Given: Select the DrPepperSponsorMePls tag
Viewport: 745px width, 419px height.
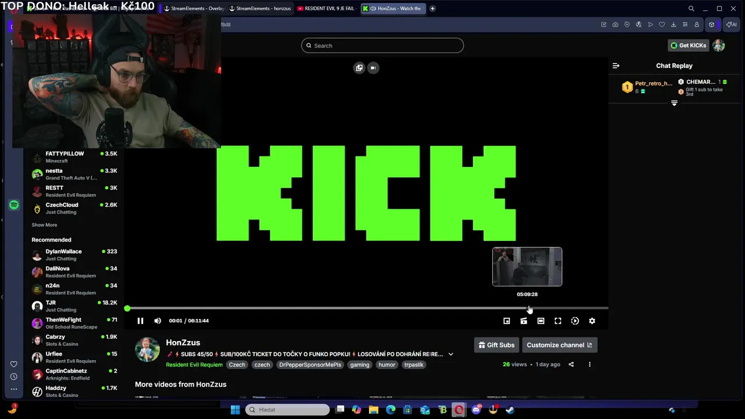Looking at the screenshot, I should (x=309, y=364).
